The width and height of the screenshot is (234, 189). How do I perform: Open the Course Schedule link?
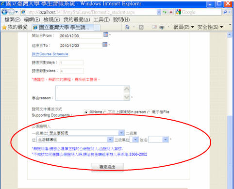pos(50,54)
